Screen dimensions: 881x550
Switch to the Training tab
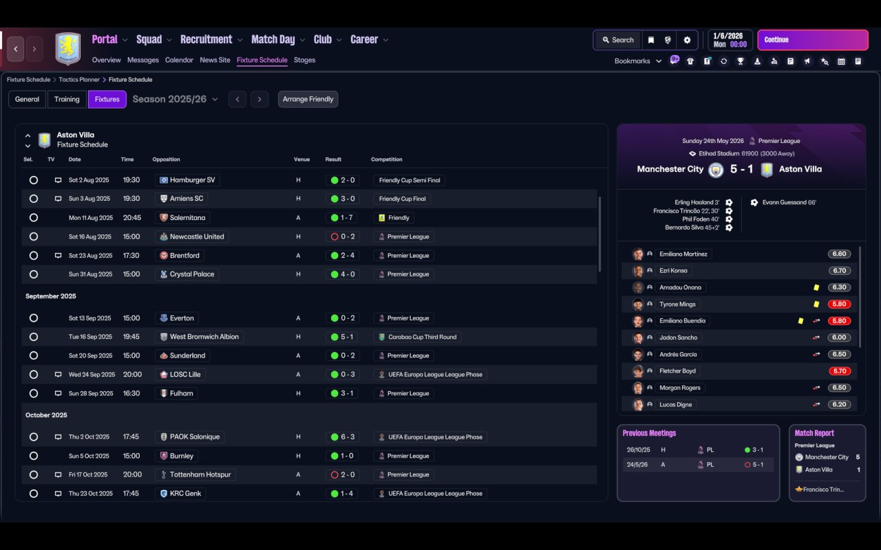click(x=67, y=99)
